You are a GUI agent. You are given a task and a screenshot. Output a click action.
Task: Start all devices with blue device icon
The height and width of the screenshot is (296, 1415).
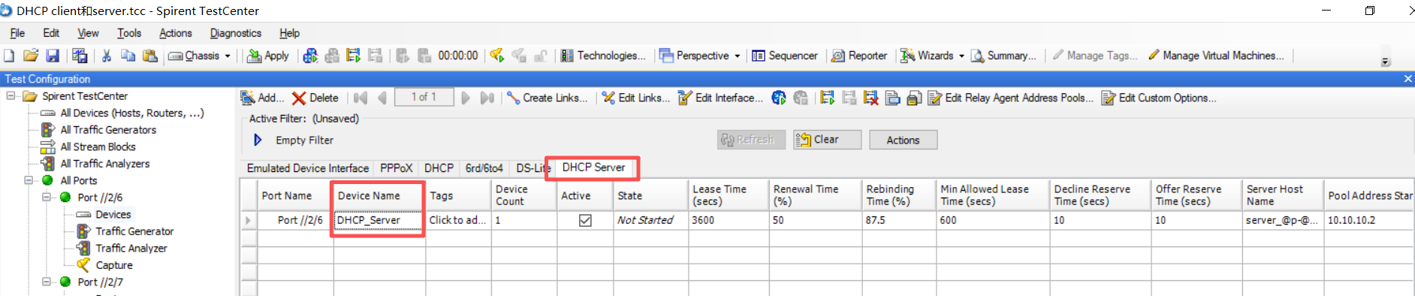point(310,56)
